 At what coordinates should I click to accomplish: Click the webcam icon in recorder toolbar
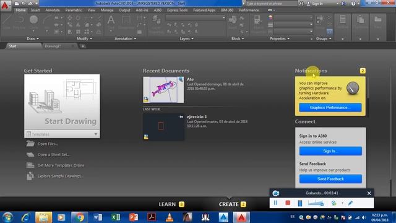tap(334, 203)
